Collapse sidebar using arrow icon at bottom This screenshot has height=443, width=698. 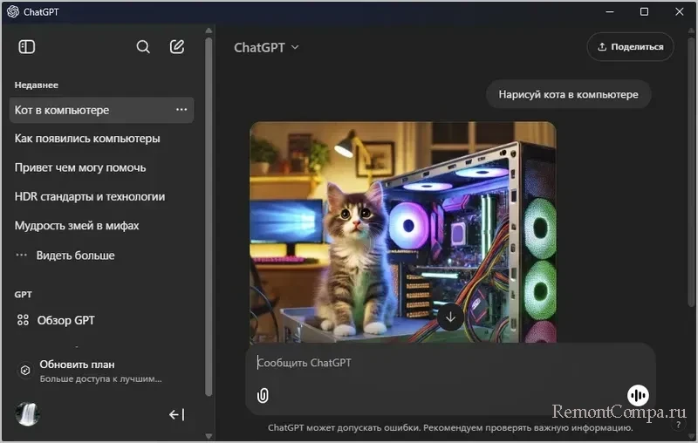tap(176, 414)
